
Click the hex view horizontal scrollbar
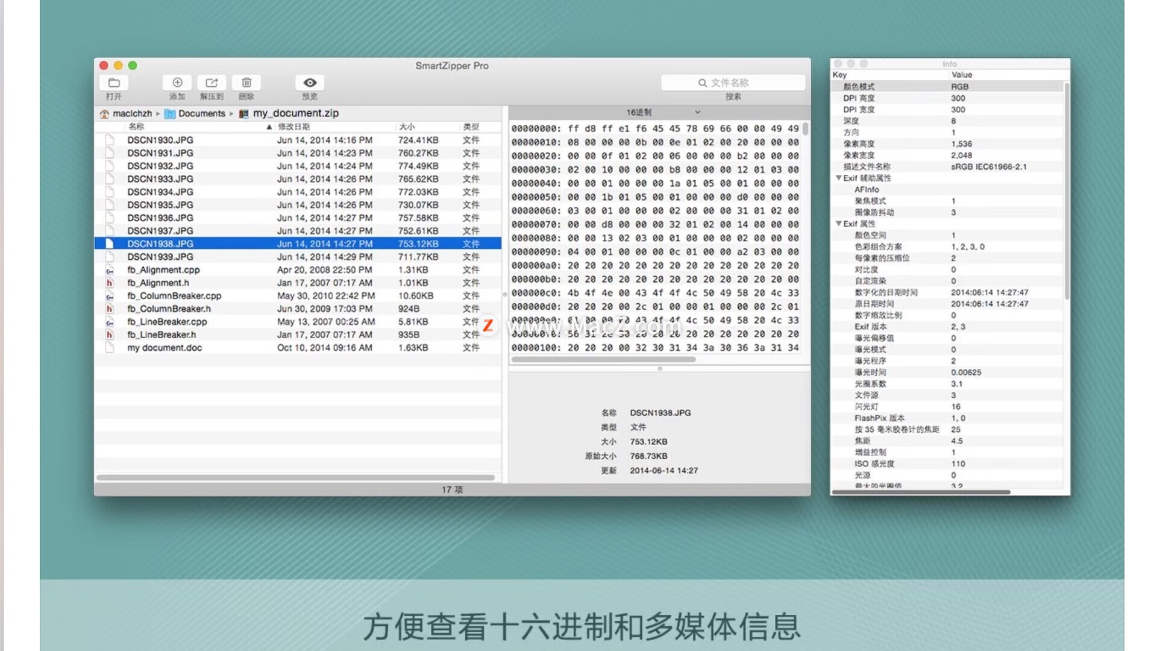603,359
